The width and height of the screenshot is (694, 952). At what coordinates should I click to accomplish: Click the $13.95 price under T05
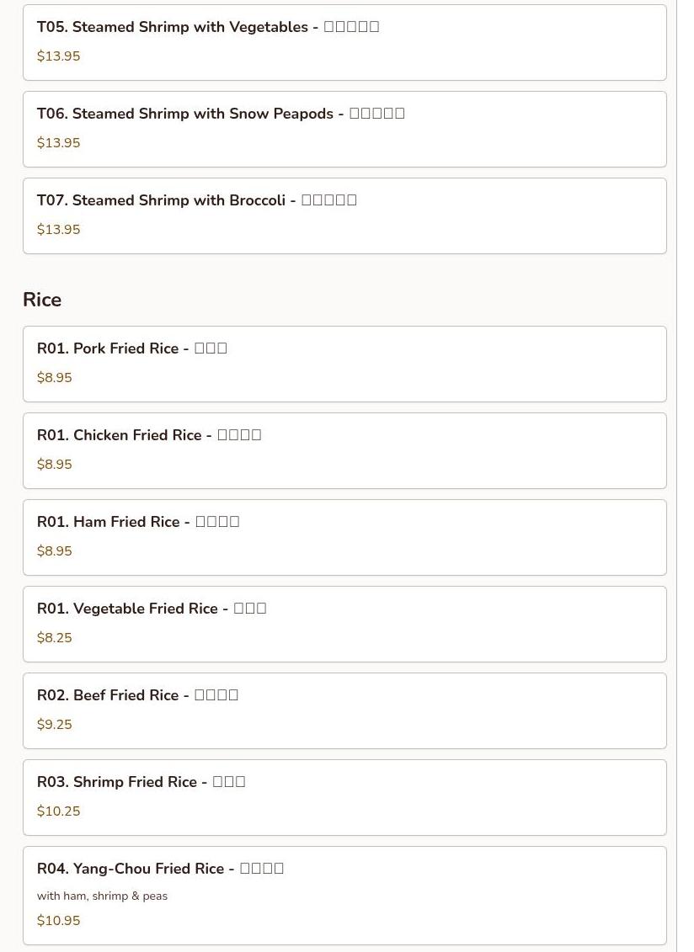tap(58, 56)
